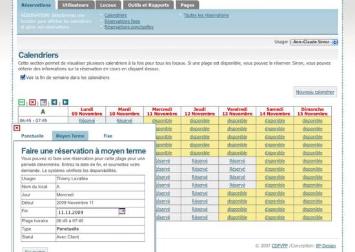Screen dimensions: 355x252
Task: Go to next week arrow icon
Action: pyautogui.click(x=65, y=102)
